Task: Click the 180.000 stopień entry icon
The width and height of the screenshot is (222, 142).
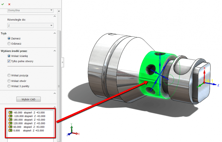Action: (x=10, y=120)
